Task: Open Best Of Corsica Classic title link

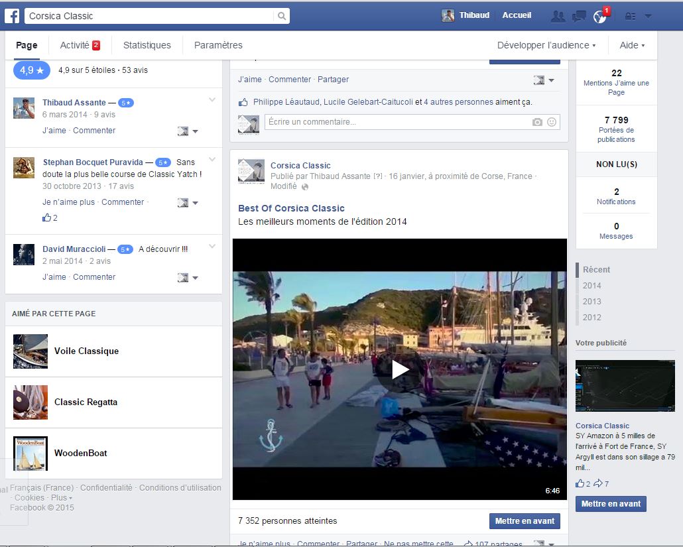Action: coord(291,208)
